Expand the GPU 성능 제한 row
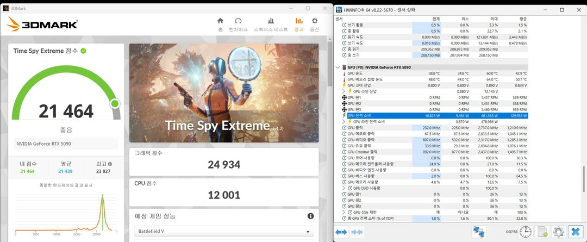Image resolution: width=587 pixels, height=242 pixels. [x=344, y=213]
